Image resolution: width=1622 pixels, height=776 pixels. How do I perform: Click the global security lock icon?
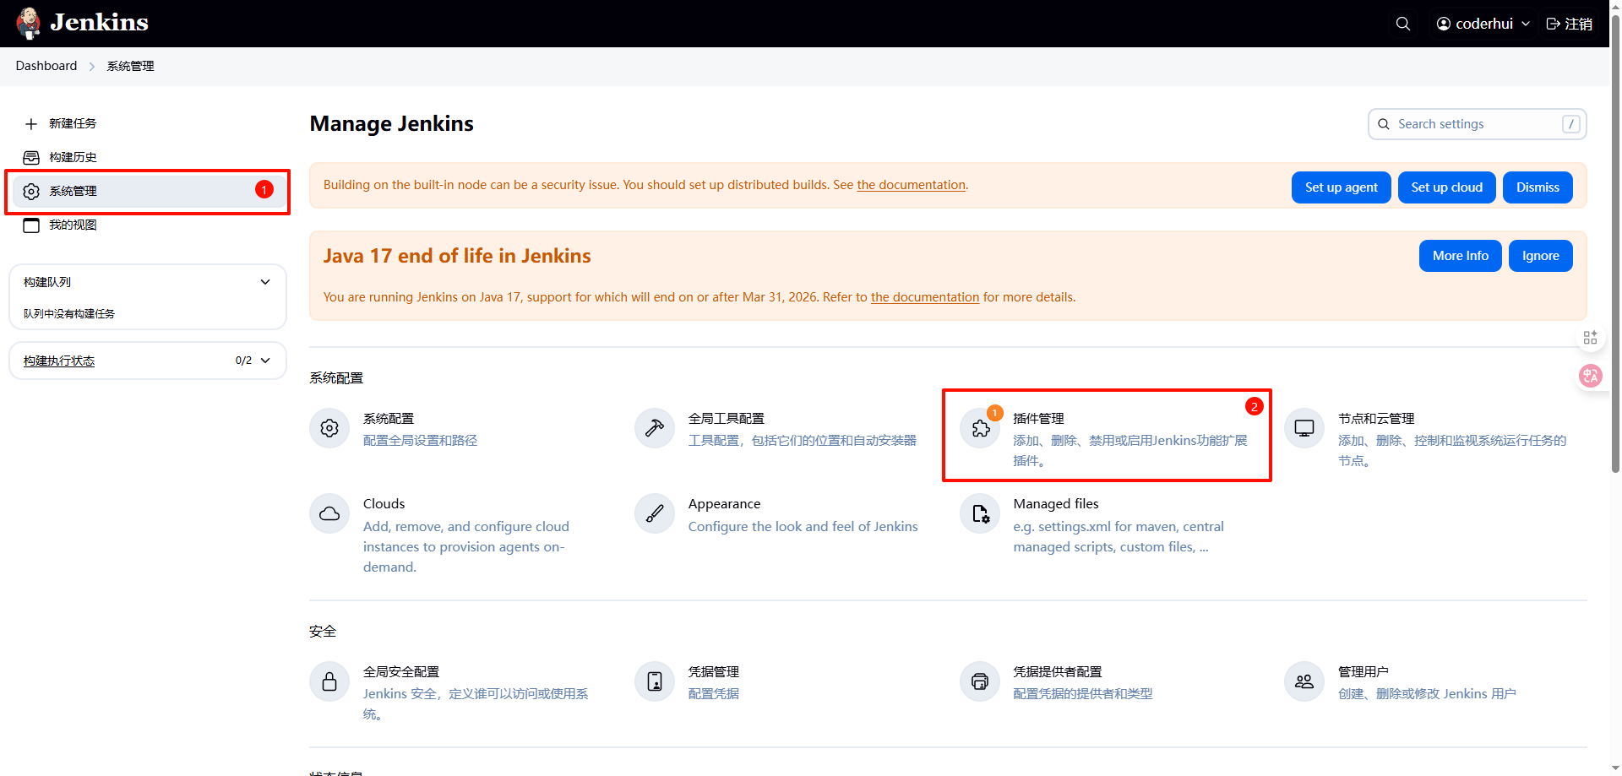coord(329,681)
